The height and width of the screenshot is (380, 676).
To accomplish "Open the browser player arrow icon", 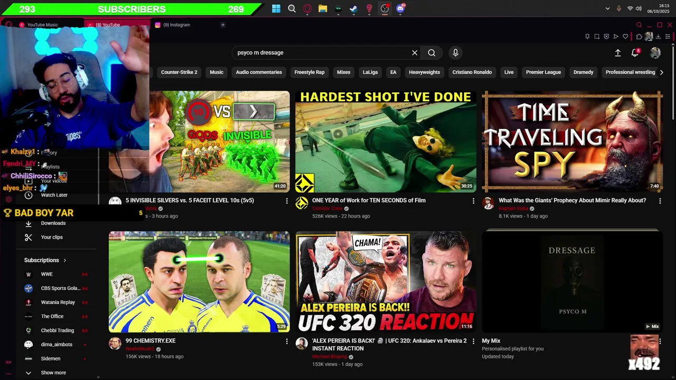I will tap(616, 36).
